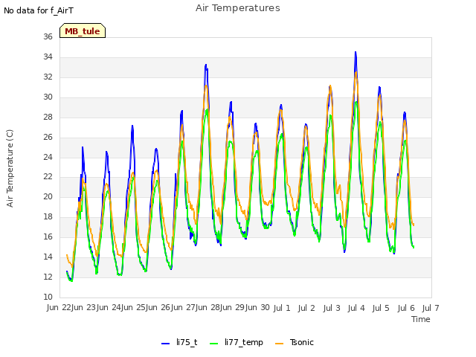Click the 20 y-axis tick label
This screenshot has width=476, height=357.
pyautogui.click(x=48, y=196)
